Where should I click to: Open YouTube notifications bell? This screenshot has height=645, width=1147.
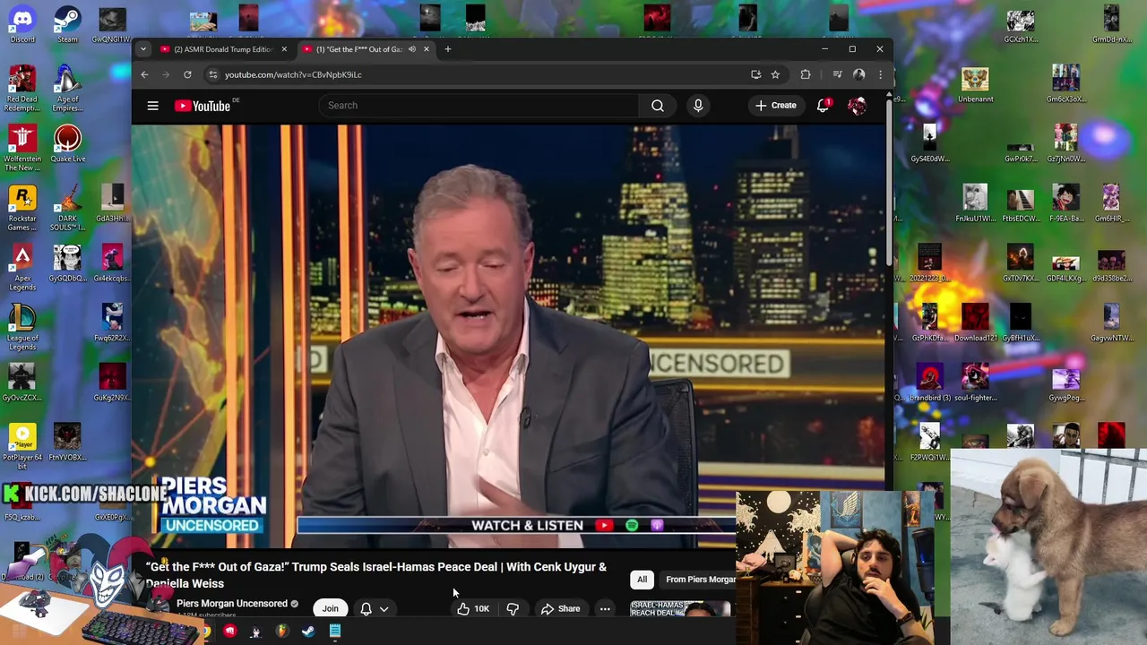click(x=823, y=106)
